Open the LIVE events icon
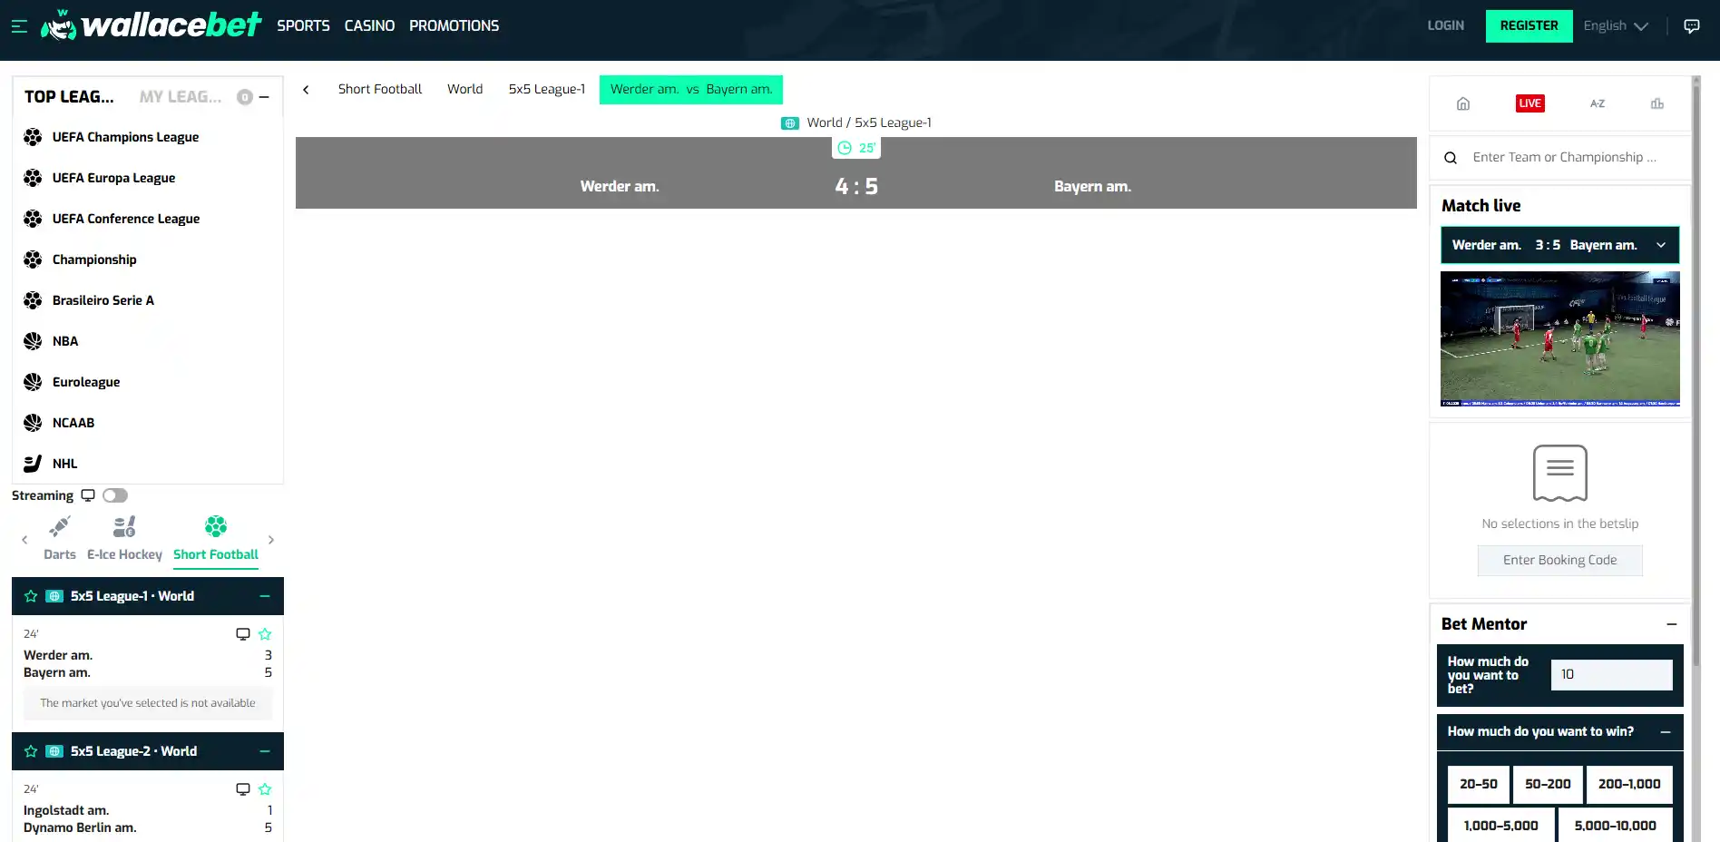 1530,103
